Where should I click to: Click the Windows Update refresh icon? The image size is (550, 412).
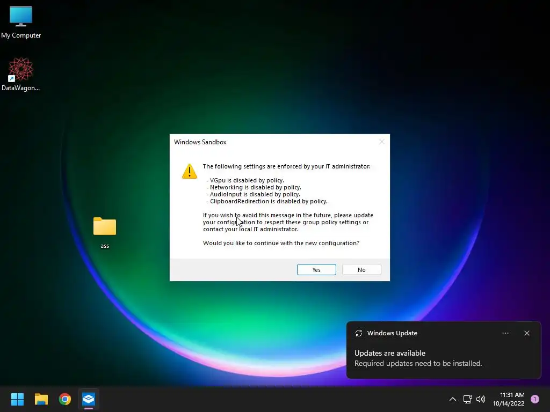tap(358, 333)
